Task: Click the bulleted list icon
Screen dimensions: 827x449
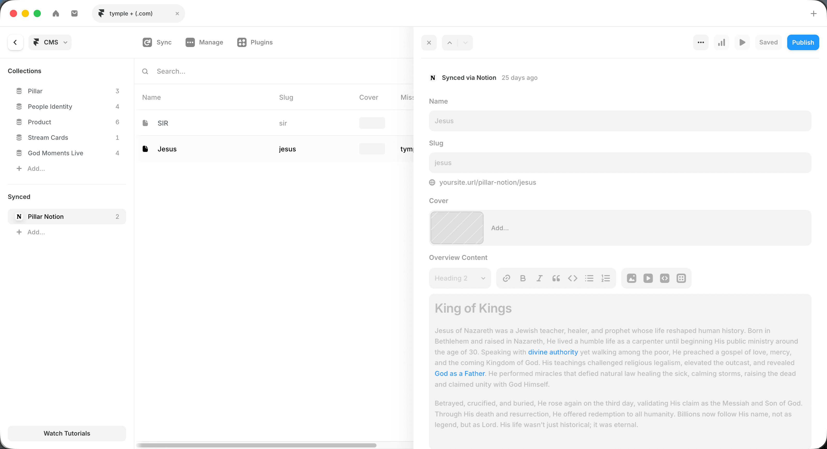Action: pos(589,278)
